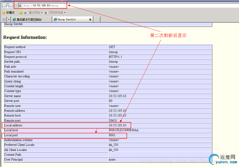The width and height of the screenshot is (239, 167).
Task: Open the 收藏夹 favorites button
Action: [x=8, y=13]
